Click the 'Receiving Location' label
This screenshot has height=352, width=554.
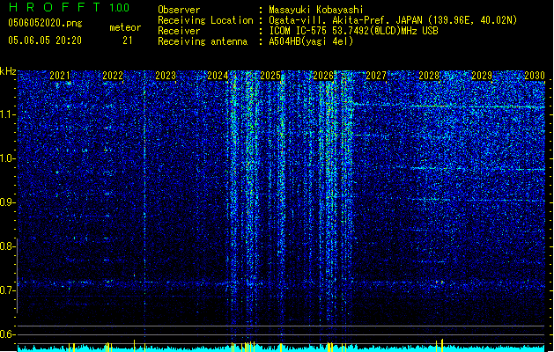coord(205,20)
